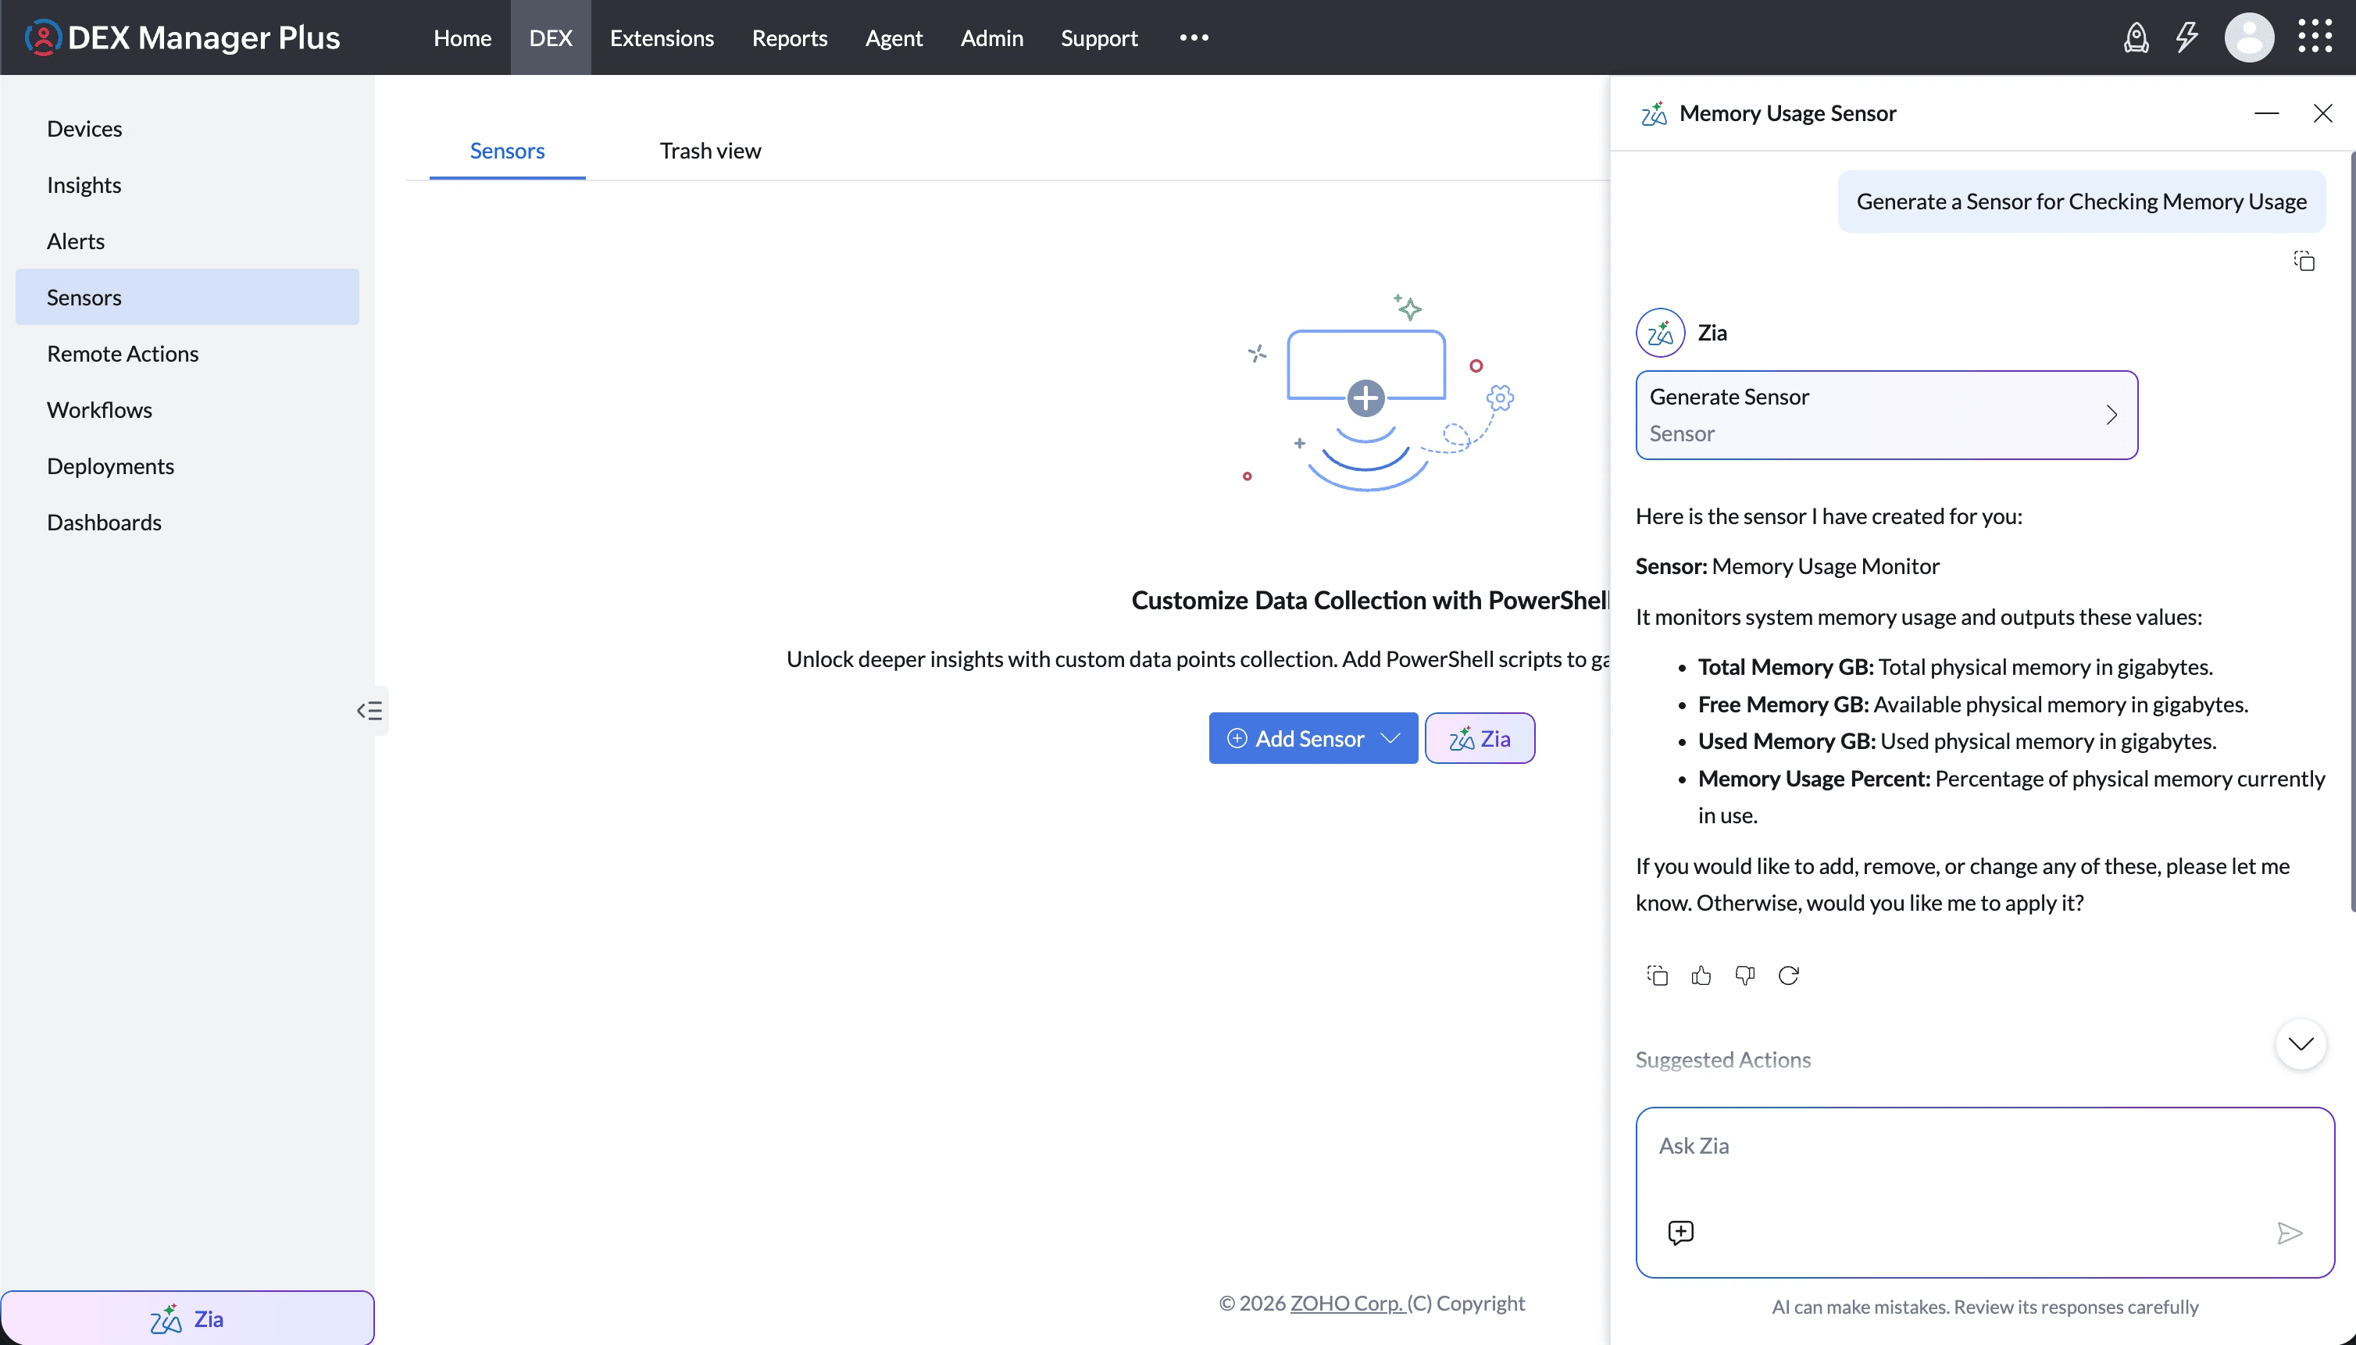Give Zia's response a thumbs down

pos(1744,976)
